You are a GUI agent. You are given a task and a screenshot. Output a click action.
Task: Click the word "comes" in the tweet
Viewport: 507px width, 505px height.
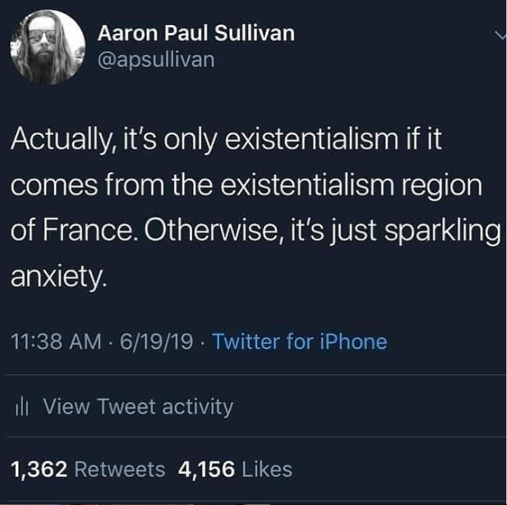(x=54, y=186)
